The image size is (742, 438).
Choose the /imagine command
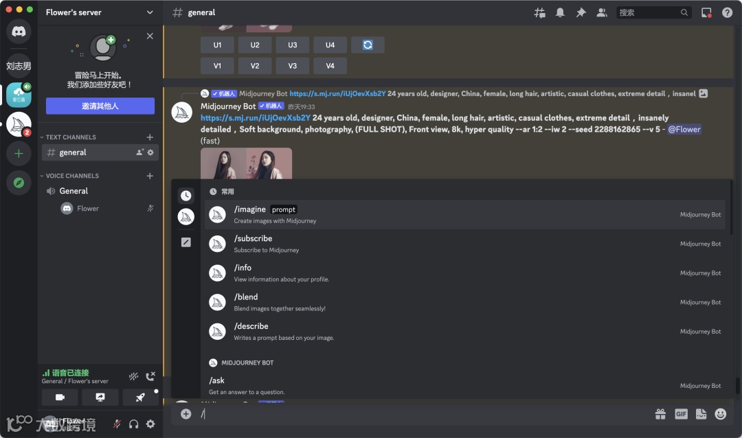pyautogui.click(x=464, y=215)
